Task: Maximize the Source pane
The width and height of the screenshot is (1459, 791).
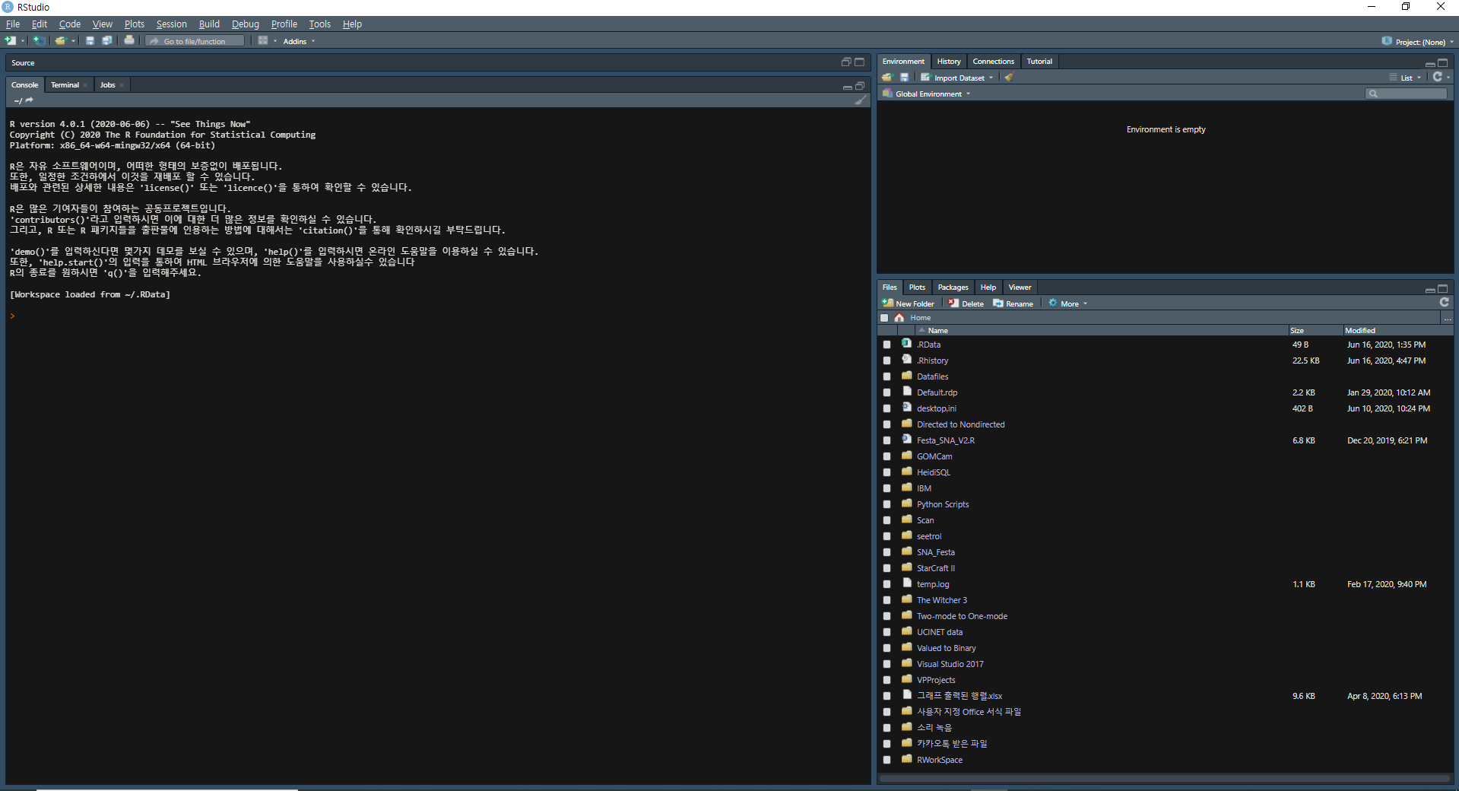Action: pyautogui.click(x=859, y=62)
